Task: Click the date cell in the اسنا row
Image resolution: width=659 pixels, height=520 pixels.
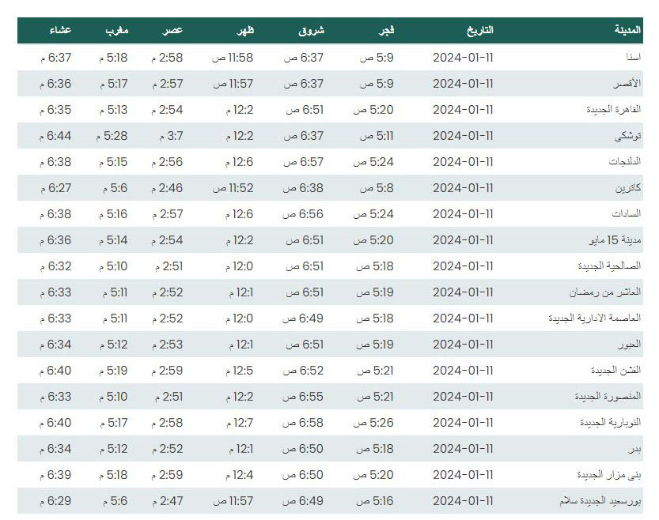Action: 463,58
